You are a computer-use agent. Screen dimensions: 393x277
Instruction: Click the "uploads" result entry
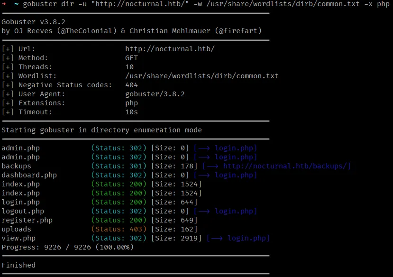tap(16, 229)
